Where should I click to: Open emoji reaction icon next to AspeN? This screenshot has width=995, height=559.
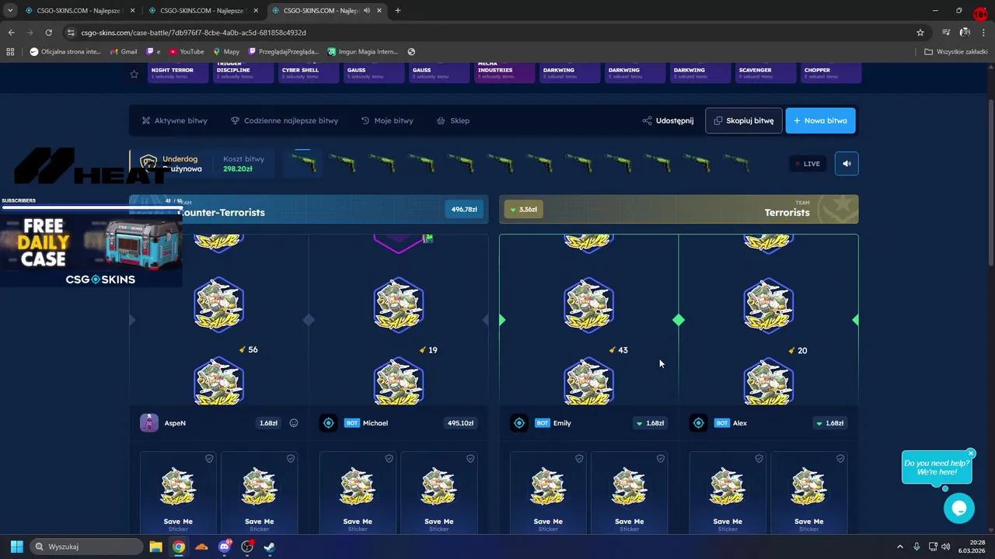[294, 423]
